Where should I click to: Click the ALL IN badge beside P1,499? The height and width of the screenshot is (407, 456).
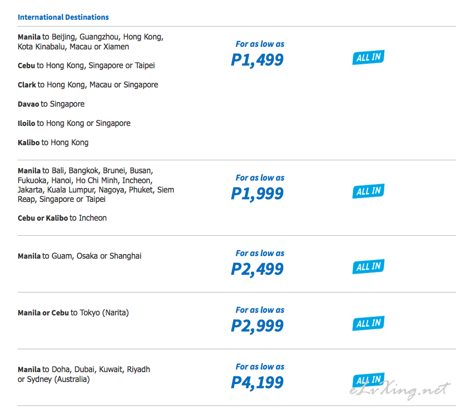tap(368, 57)
